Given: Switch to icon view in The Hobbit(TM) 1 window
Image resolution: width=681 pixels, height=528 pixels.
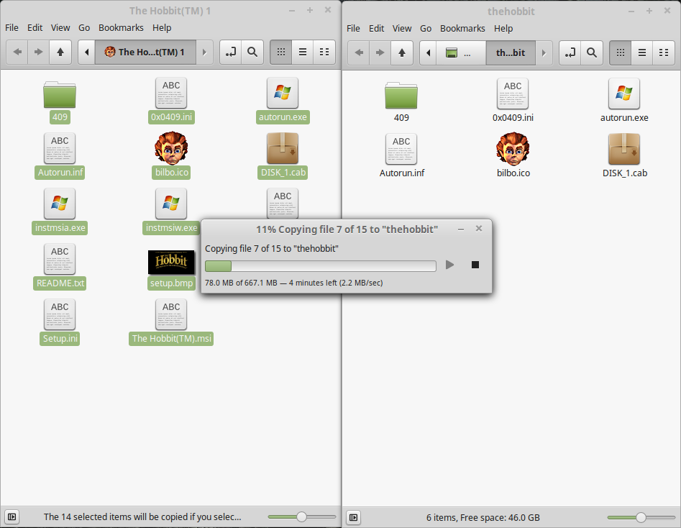Looking at the screenshot, I should (x=281, y=52).
